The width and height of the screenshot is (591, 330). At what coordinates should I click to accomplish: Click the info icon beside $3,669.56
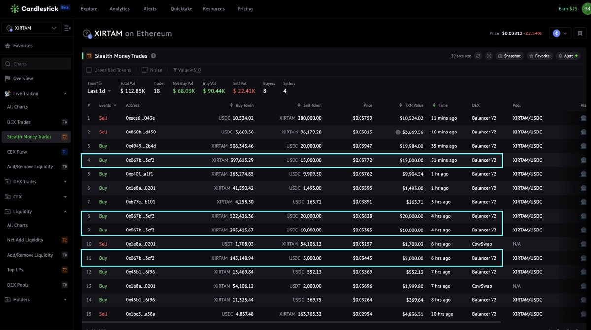[398, 132]
